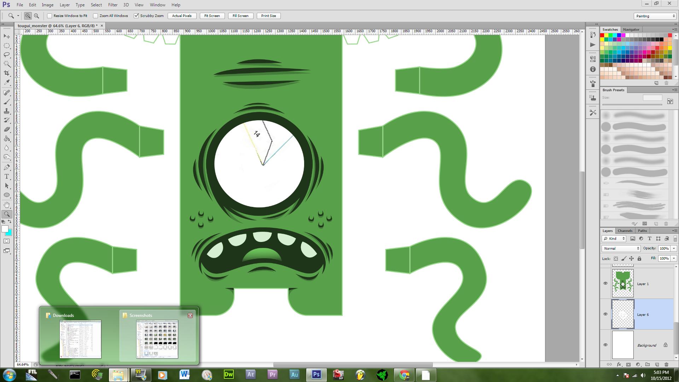
Task: Open the Normal blend mode dropdown
Action: (x=621, y=248)
